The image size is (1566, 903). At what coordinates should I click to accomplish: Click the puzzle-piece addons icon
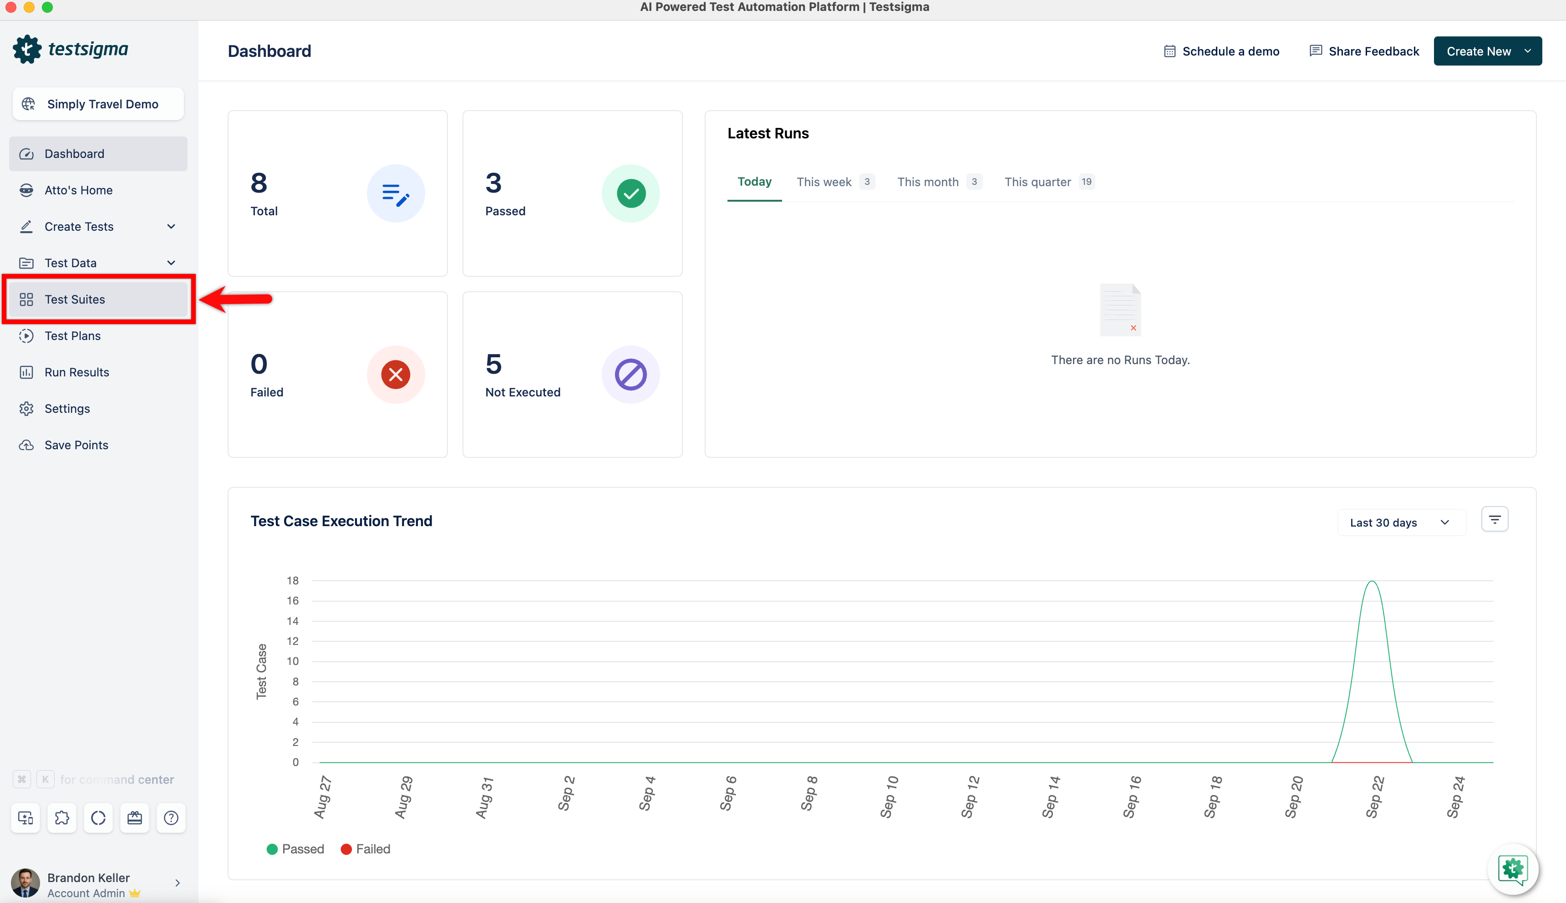(62, 818)
